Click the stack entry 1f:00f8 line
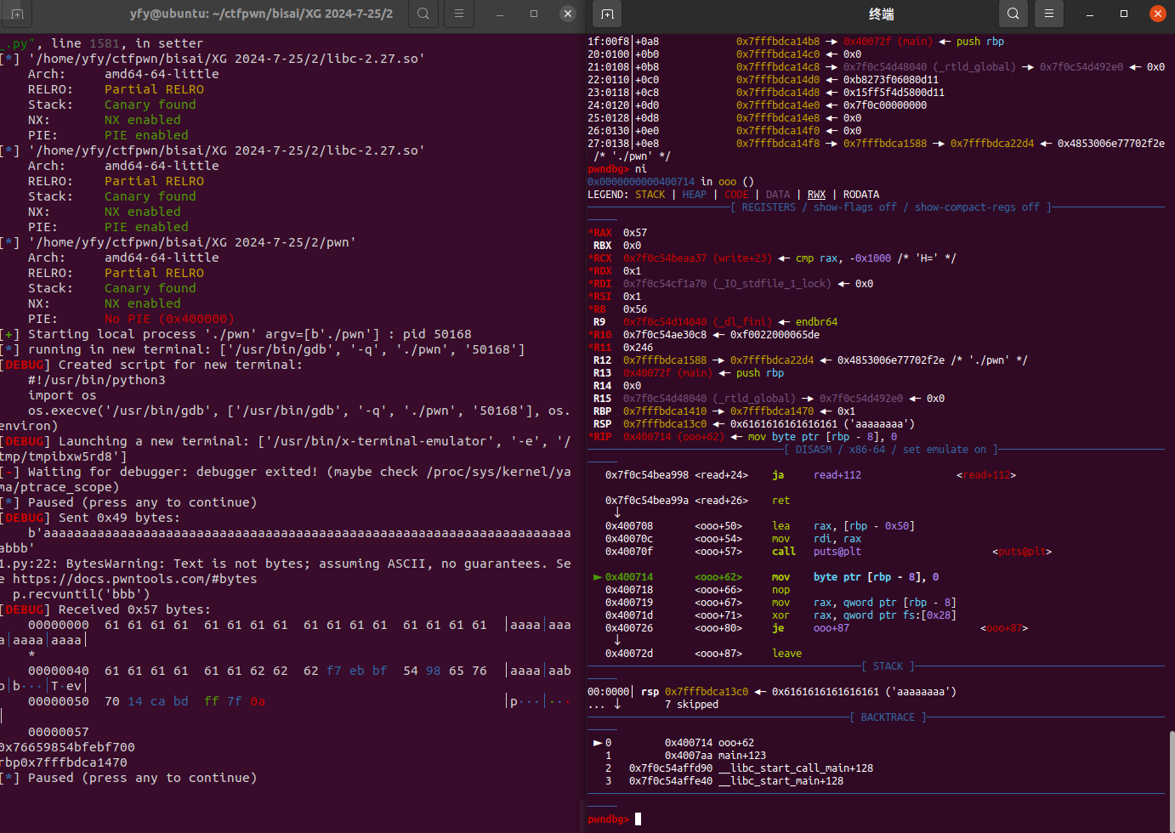 (796, 42)
